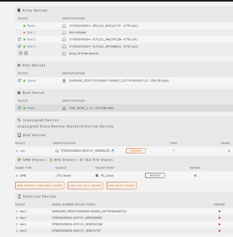Collapse array rows with the down-arrow toggle
The image size is (233, 237).
coord(21,53)
